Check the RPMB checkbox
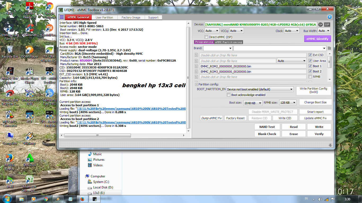362x203 pixels. 310,77
